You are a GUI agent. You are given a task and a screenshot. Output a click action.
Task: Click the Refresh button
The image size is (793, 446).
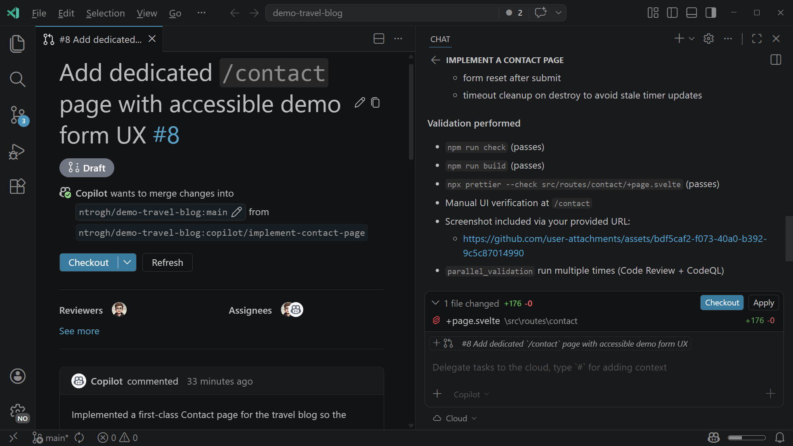(167, 262)
